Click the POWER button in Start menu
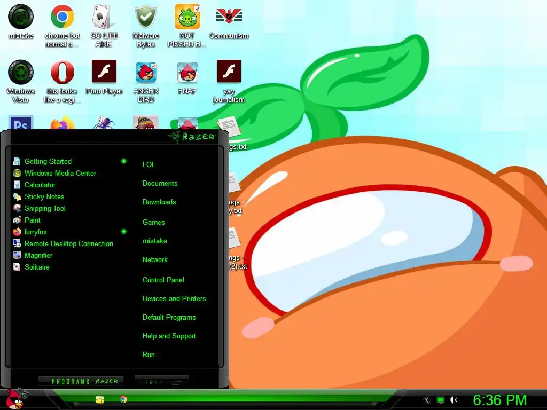Screen dimensions: 547x410 tap(161, 381)
